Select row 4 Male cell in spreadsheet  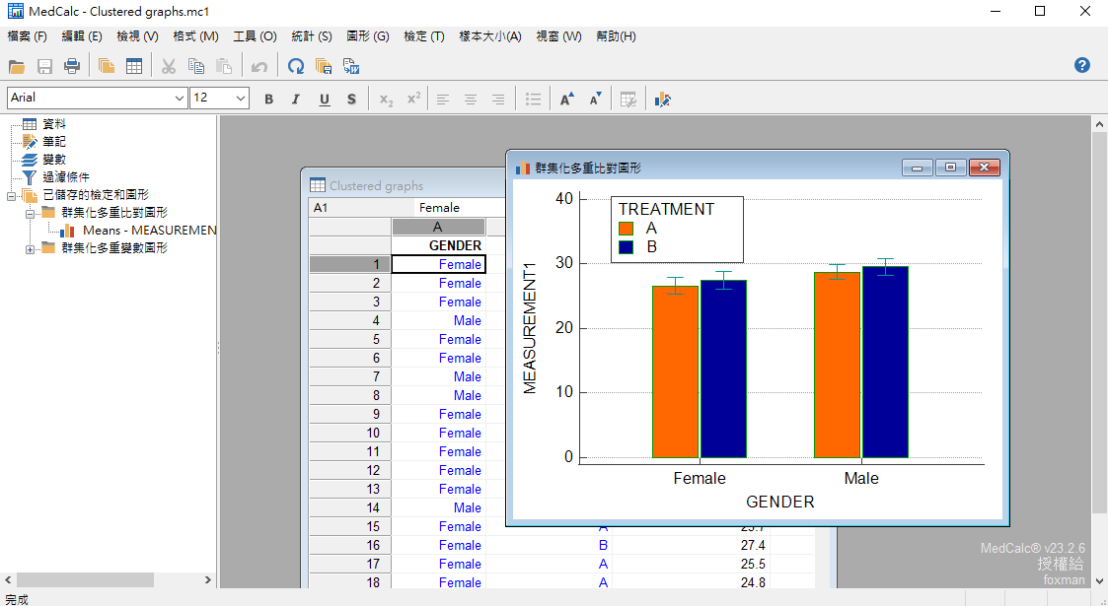tap(439, 320)
